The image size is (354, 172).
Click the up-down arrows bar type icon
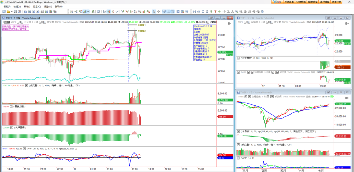tap(104, 11)
